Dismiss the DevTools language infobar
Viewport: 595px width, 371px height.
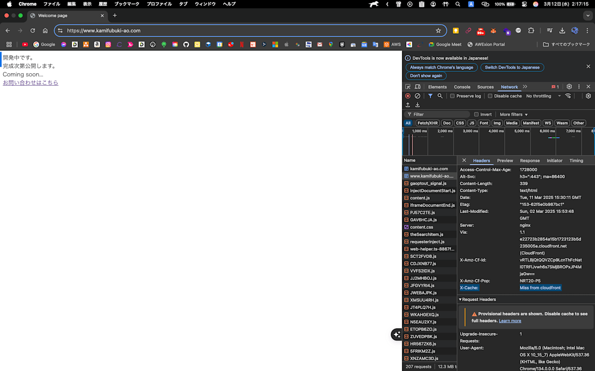(x=589, y=66)
